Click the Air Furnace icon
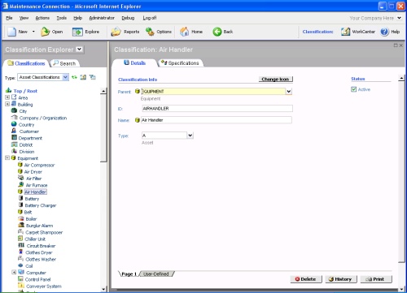 tap(20, 185)
